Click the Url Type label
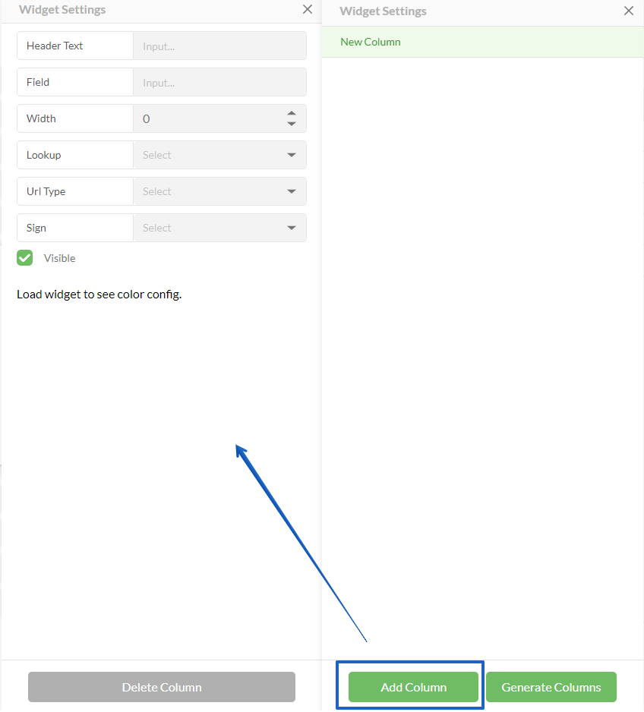 (46, 191)
